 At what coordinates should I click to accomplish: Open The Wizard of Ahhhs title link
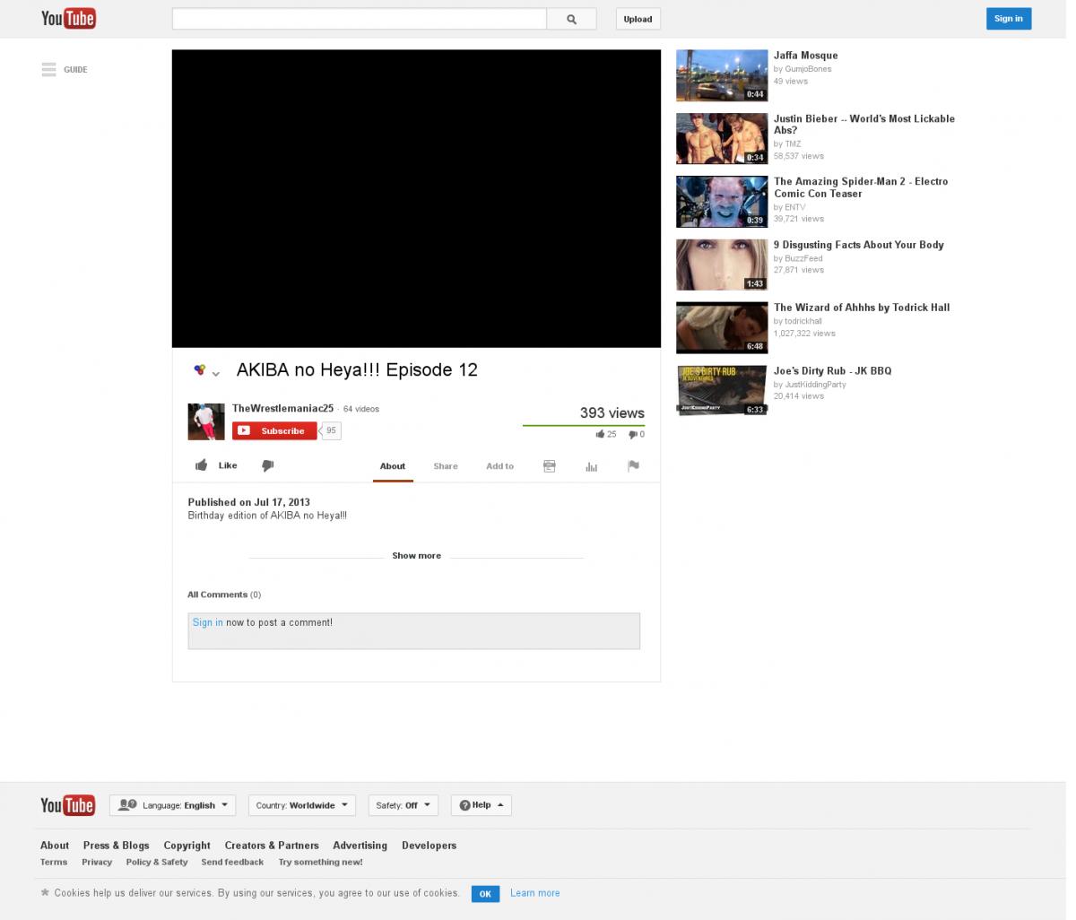[x=862, y=308]
